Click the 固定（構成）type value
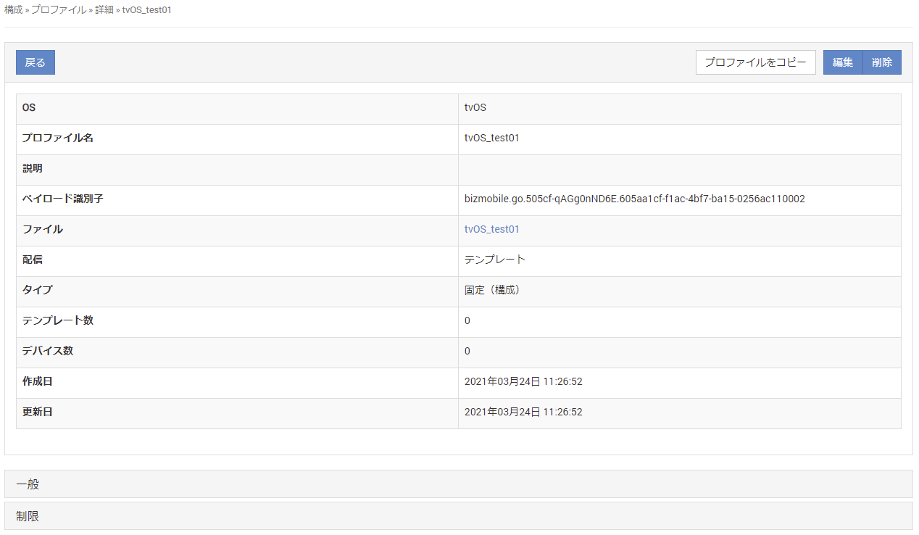The image size is (919, 535). tap(493, 290)
